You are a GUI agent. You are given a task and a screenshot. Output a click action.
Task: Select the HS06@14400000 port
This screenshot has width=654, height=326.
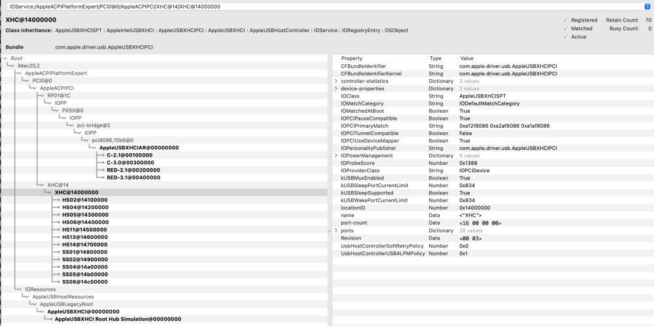click(85, 222)
